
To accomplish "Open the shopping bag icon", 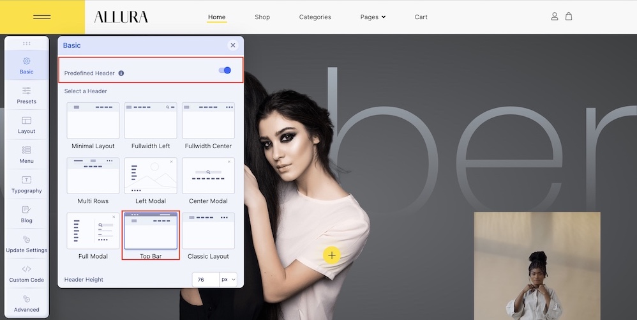I will pyautogui.click(x=569, y=16).
